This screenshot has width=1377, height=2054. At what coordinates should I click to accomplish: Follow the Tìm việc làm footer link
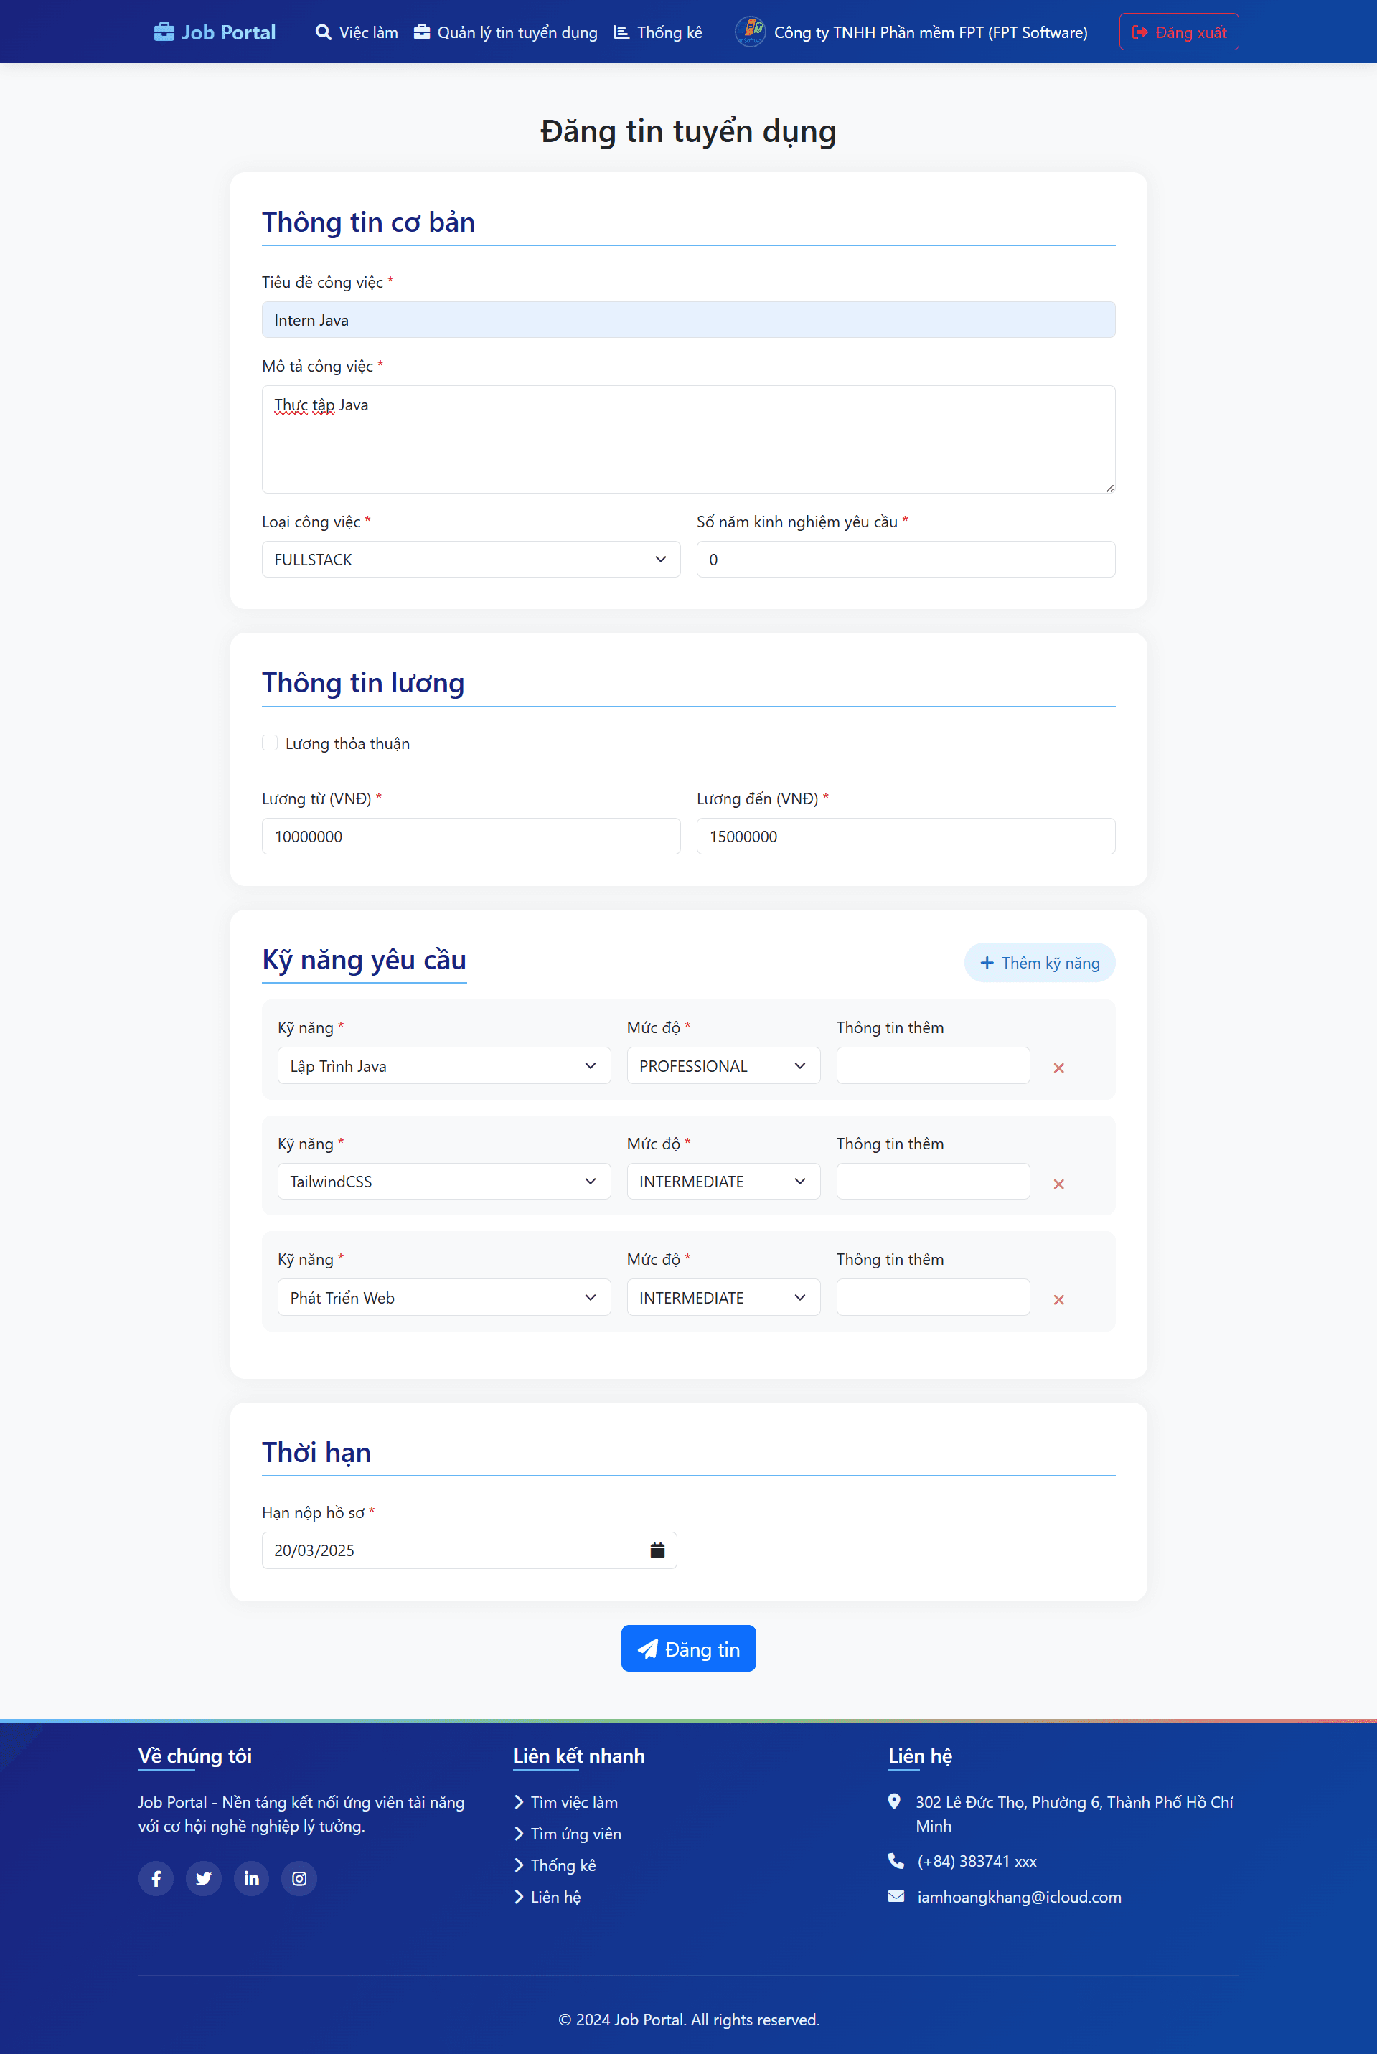pyautogui.click(x=566, y=1802)
